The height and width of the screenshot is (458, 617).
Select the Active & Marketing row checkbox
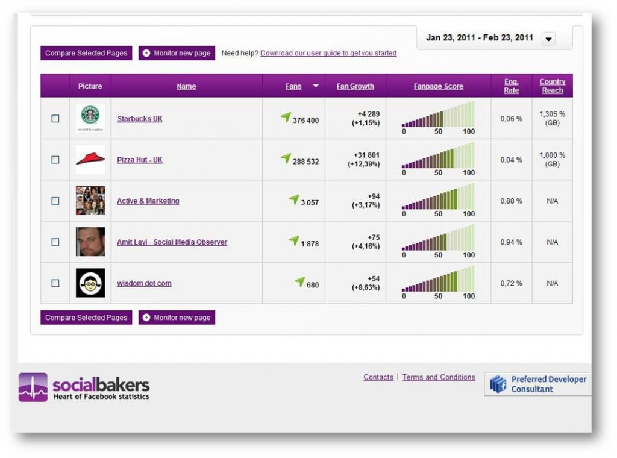(x=55, y=201)
